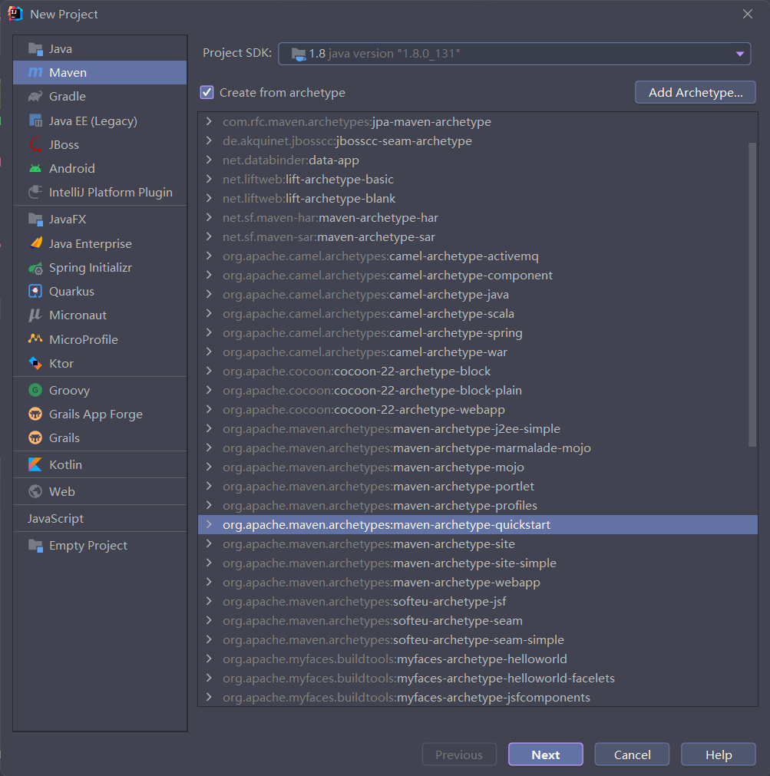This screenshot has width=770, height=776.
Task: Click the green Groovy icon
Action: (x=35, y=390)
